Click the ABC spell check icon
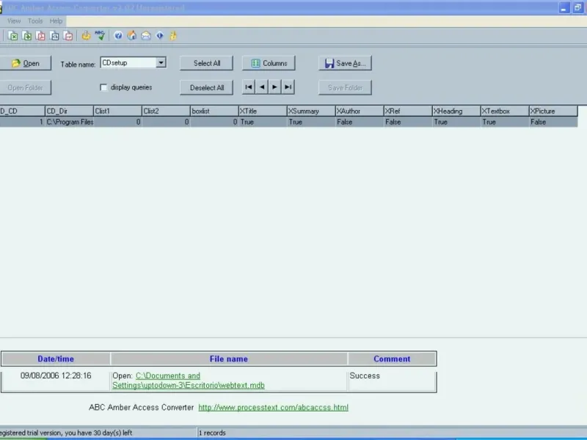 pos(100,35)
